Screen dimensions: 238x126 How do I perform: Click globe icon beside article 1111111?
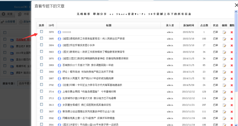coord(59,32)
